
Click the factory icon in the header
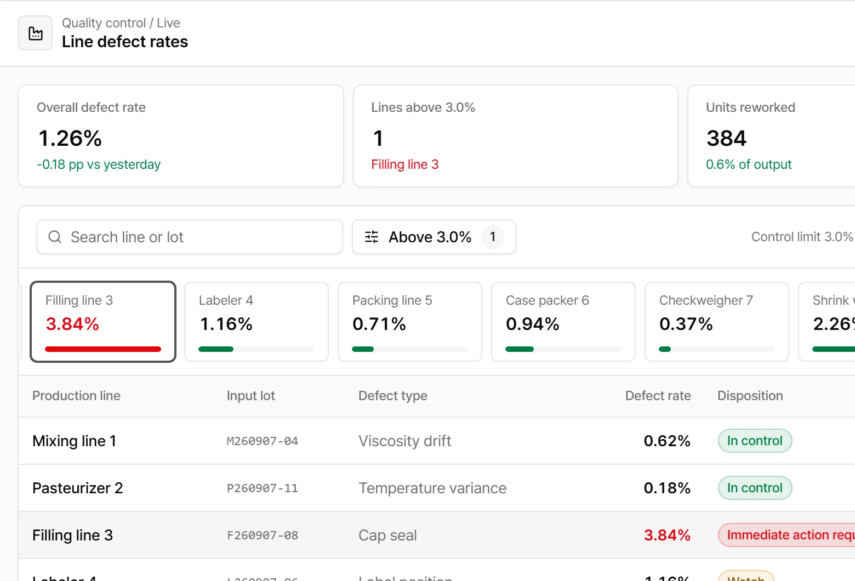click(x=36, y=33)
